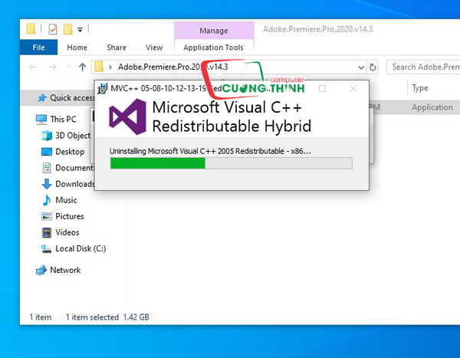Screen dimensions: 460x358
Task: Click the Documents page icon
Action: click(x=47, y=168)
